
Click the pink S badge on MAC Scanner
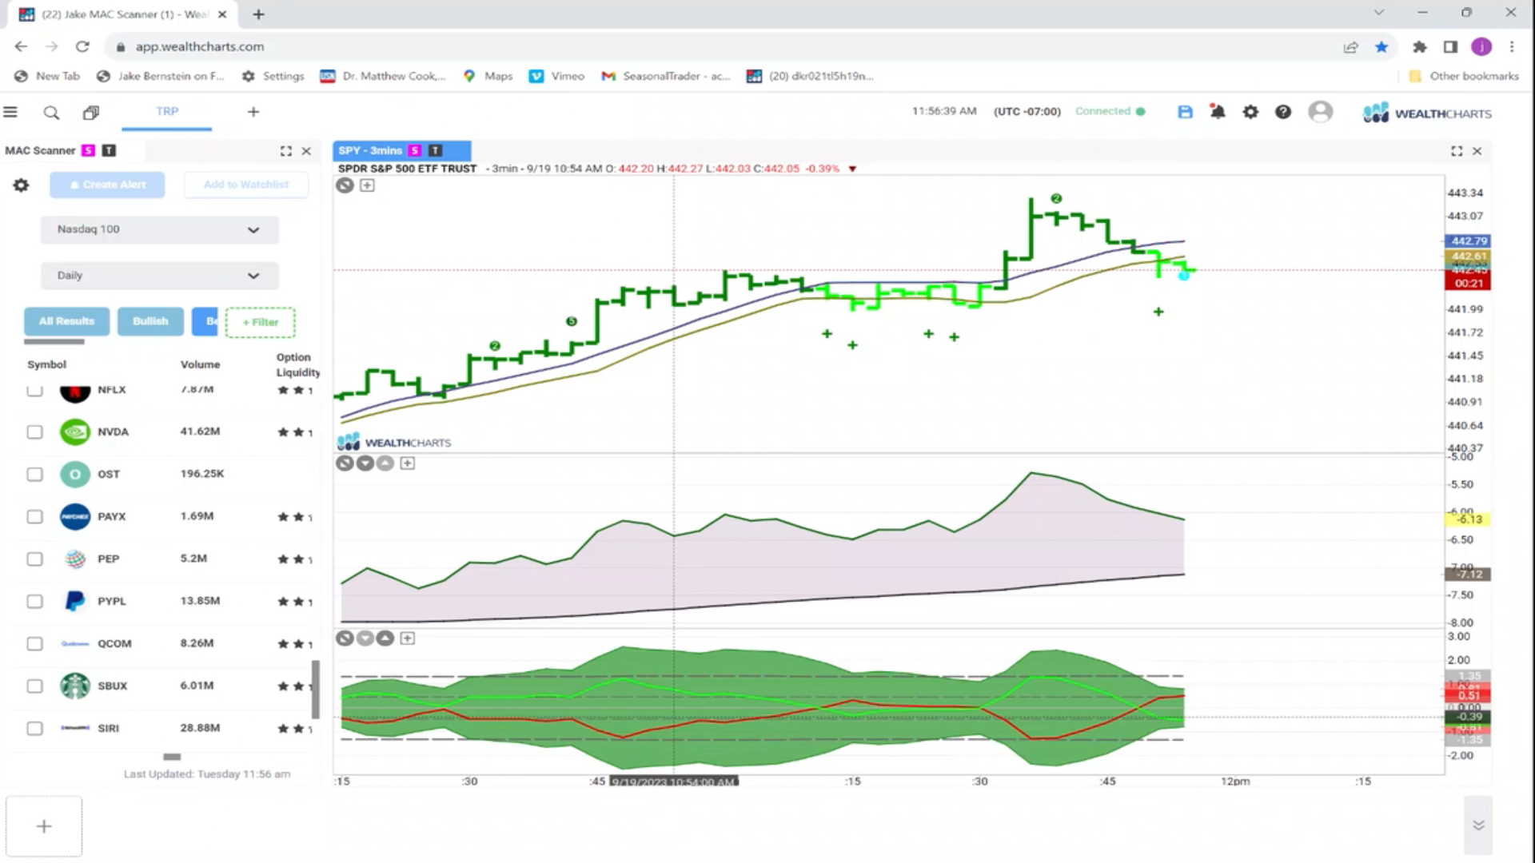tap(88, 150)
